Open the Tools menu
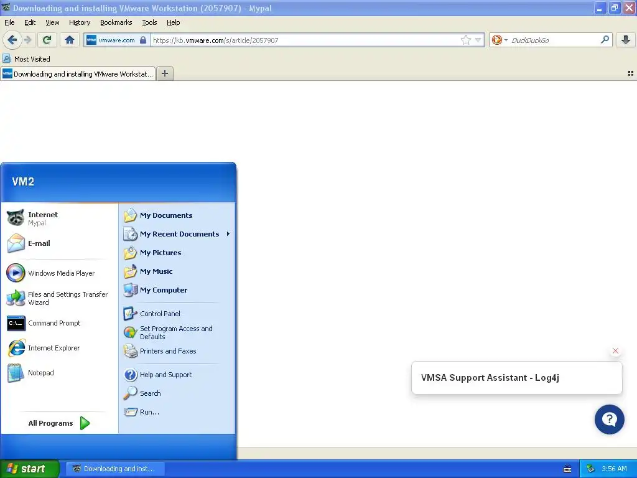Viewport: 637px width, 478px height. [149, 22]
